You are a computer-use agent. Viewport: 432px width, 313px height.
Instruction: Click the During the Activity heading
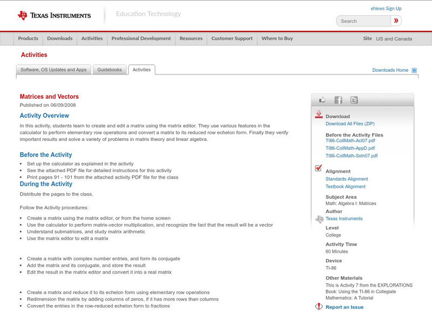[46, 184]
